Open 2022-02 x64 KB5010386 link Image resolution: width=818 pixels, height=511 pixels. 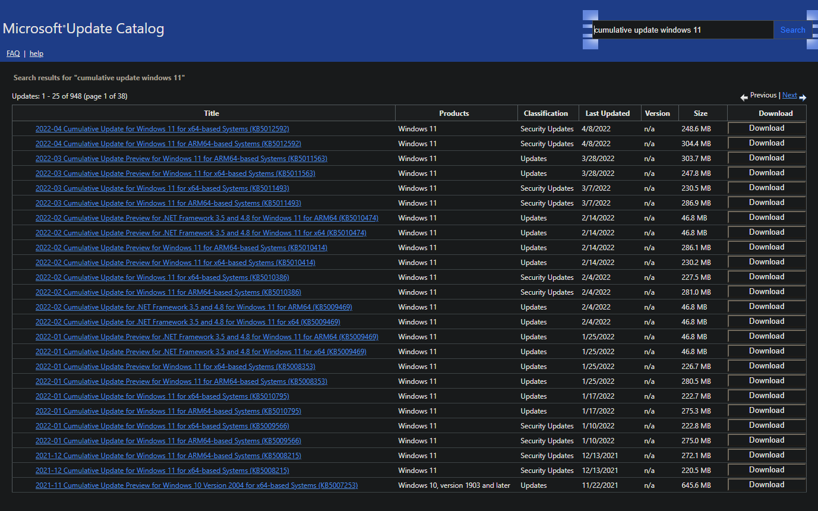tap(162, 277)
